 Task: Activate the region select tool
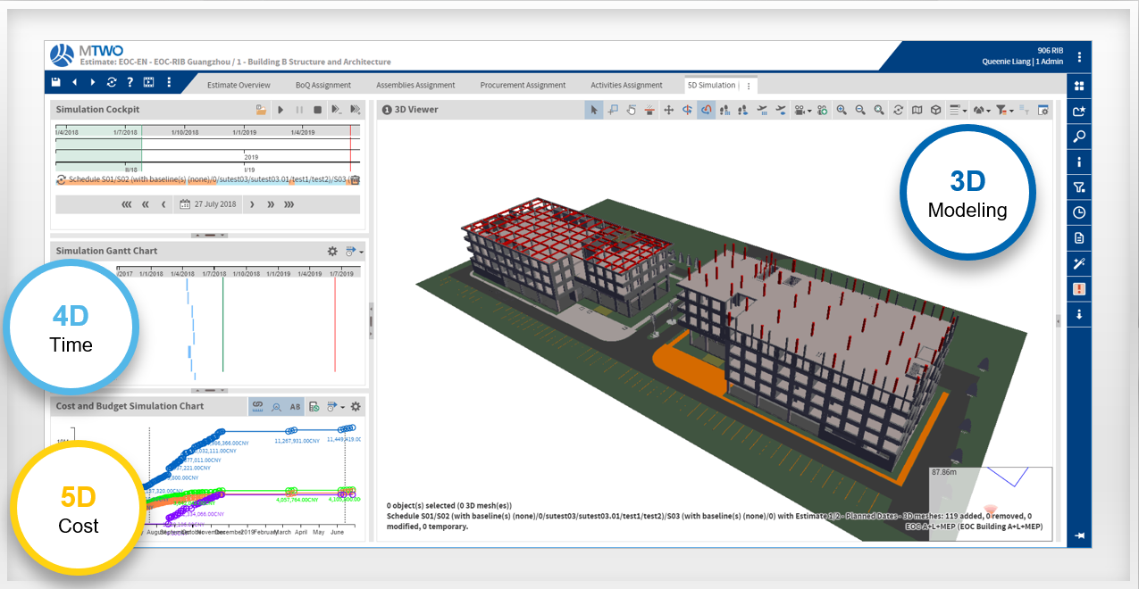tap(613, 110)
